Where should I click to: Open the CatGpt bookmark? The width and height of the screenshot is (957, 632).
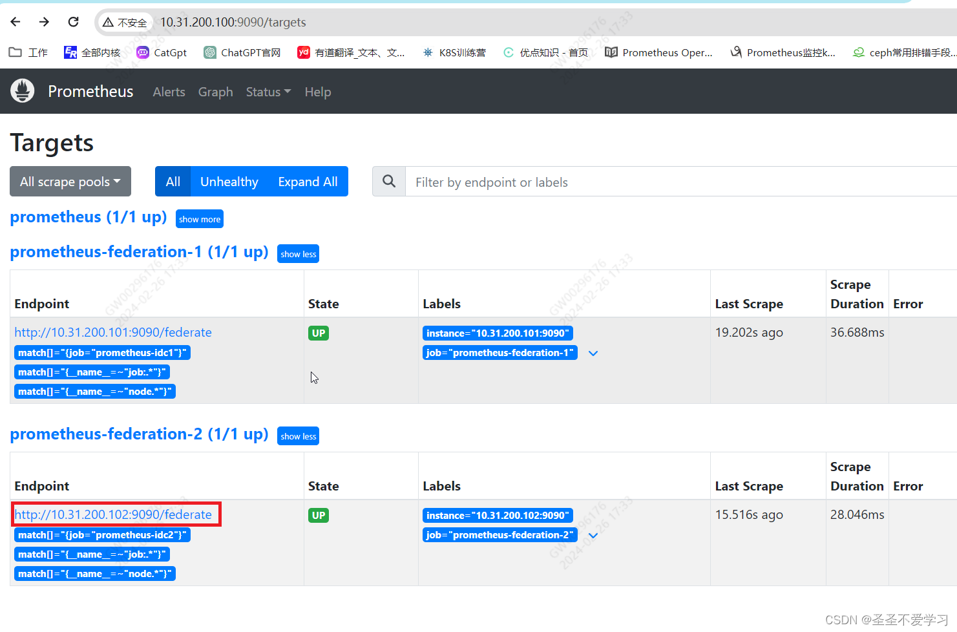162,53
